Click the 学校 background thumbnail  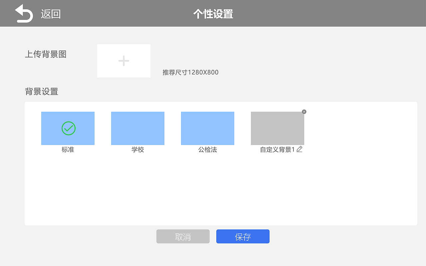click(138, 128)
